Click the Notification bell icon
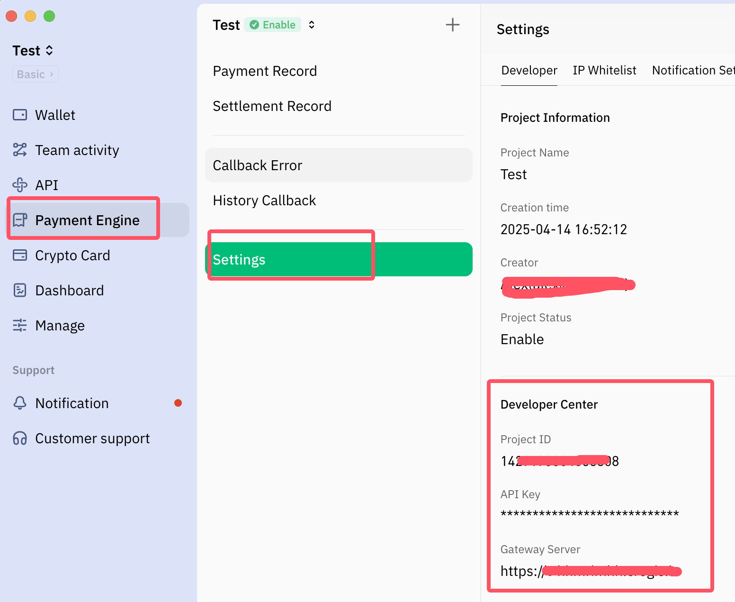This screenshot has width=735, height=602. (x=20, y=403)
